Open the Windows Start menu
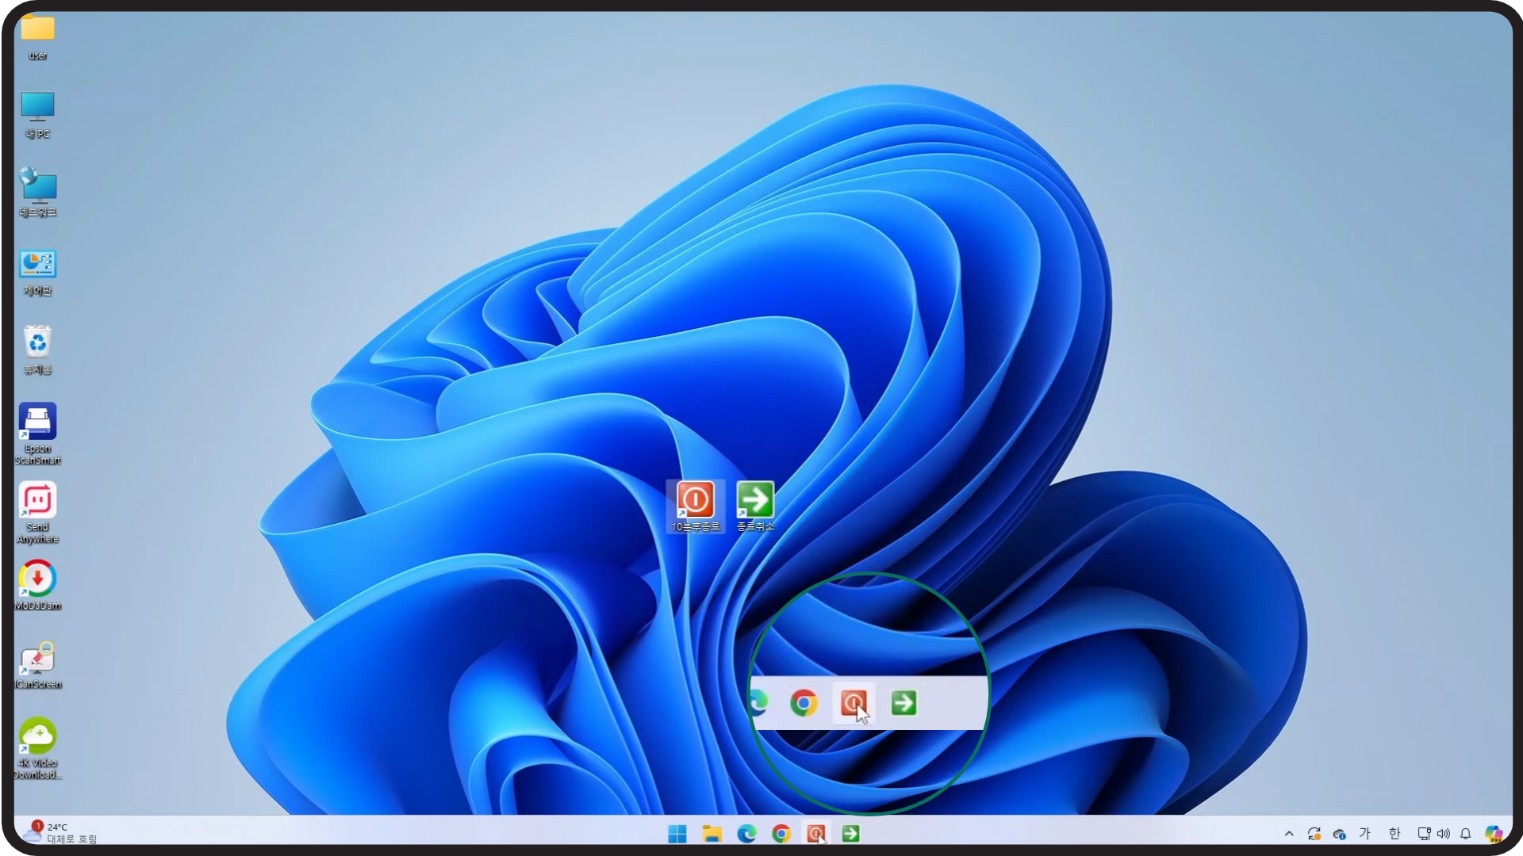Image resolution: width=1523 pixels, height=856 pixels. 677,834
